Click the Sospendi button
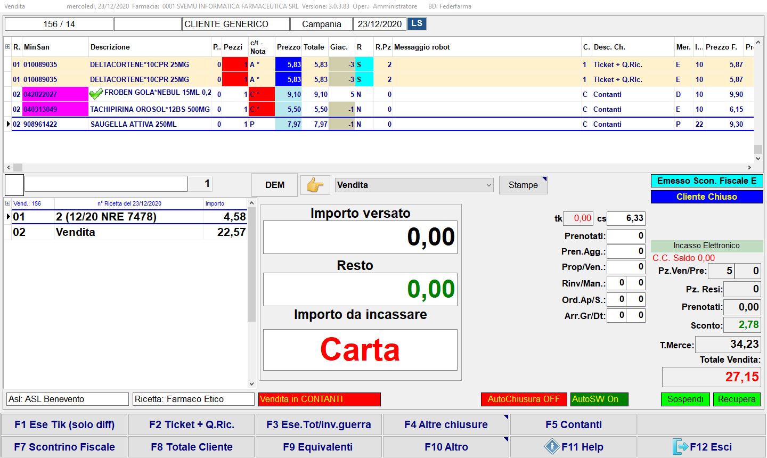This screenshot has height=458, width=767. click(685, 399)
